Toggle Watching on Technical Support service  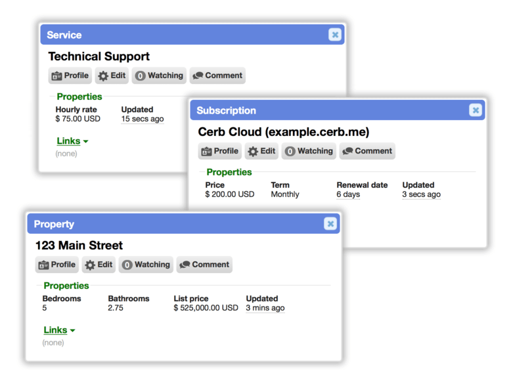click(159, 75)
